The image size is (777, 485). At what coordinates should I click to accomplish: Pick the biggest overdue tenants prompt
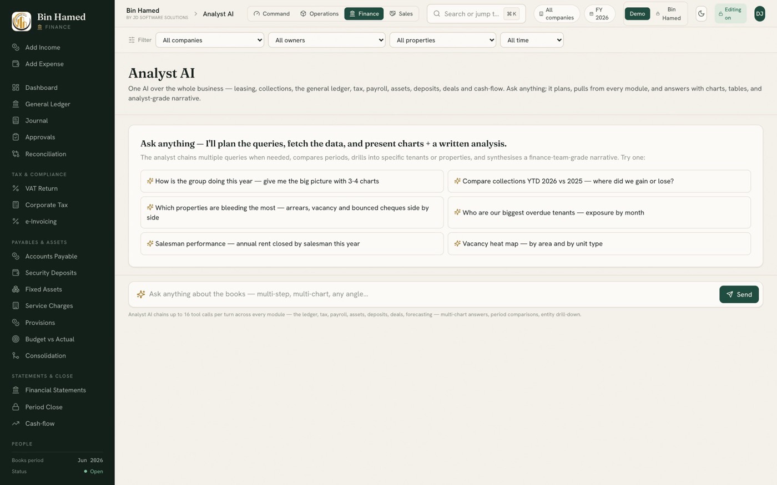[599, 212]
